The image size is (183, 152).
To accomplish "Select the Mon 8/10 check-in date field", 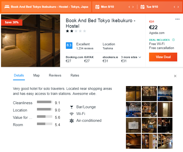I will 114,7.
